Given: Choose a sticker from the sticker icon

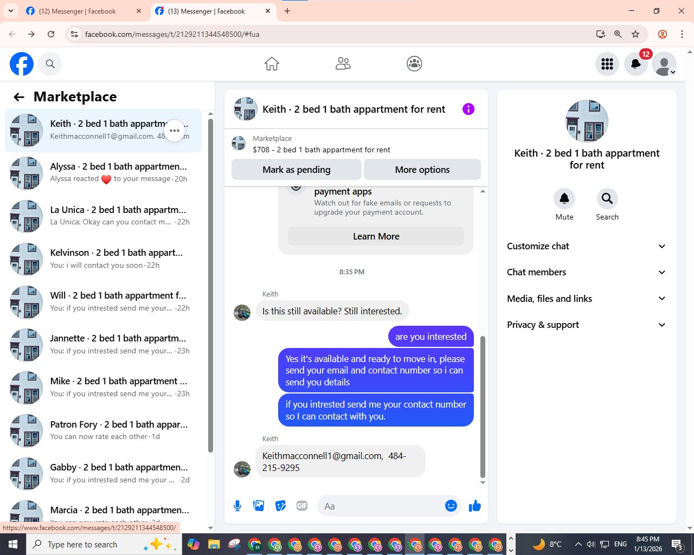Looking at the screenshot, I should tap(280, 506).
